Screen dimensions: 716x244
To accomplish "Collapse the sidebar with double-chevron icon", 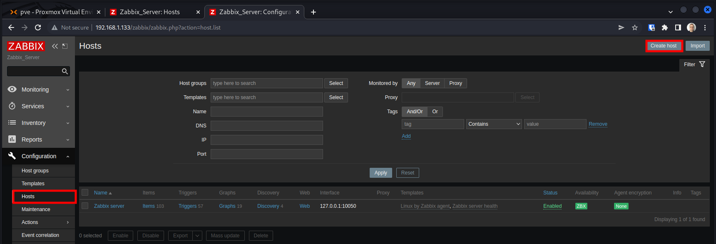I will (x=55, y=46).
